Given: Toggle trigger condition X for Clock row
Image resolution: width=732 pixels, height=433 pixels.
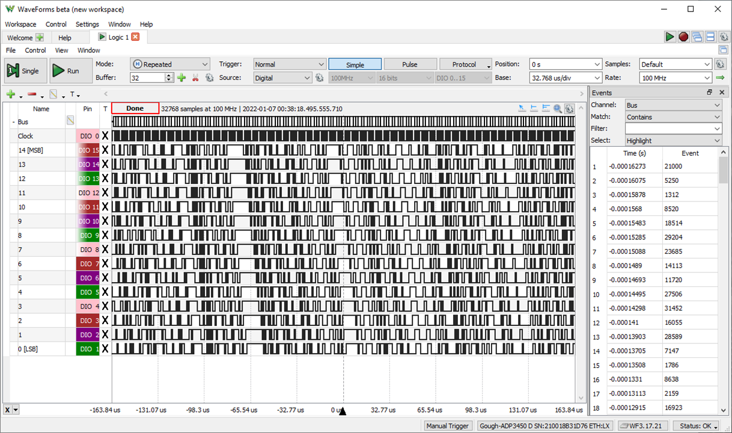Looking at the screenshot, I should pos(105,136).
